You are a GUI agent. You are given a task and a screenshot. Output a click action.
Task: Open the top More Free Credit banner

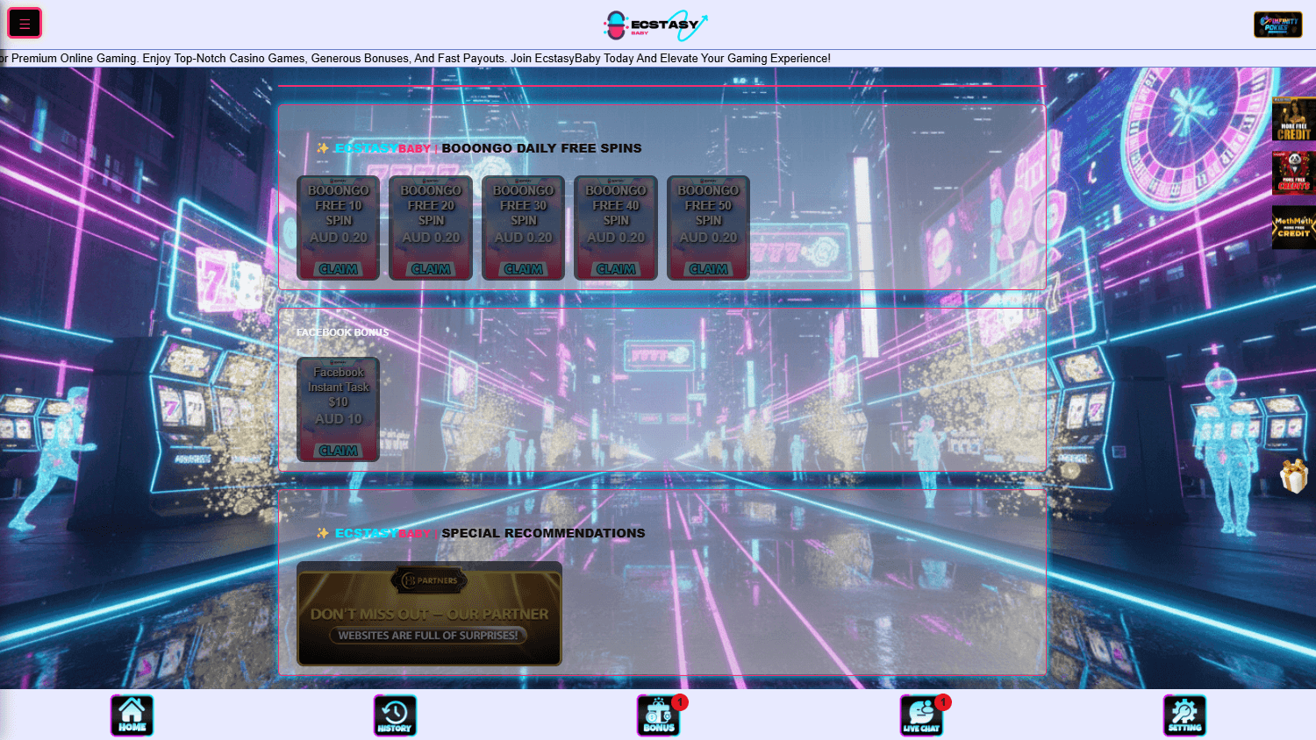point(1293,119)
